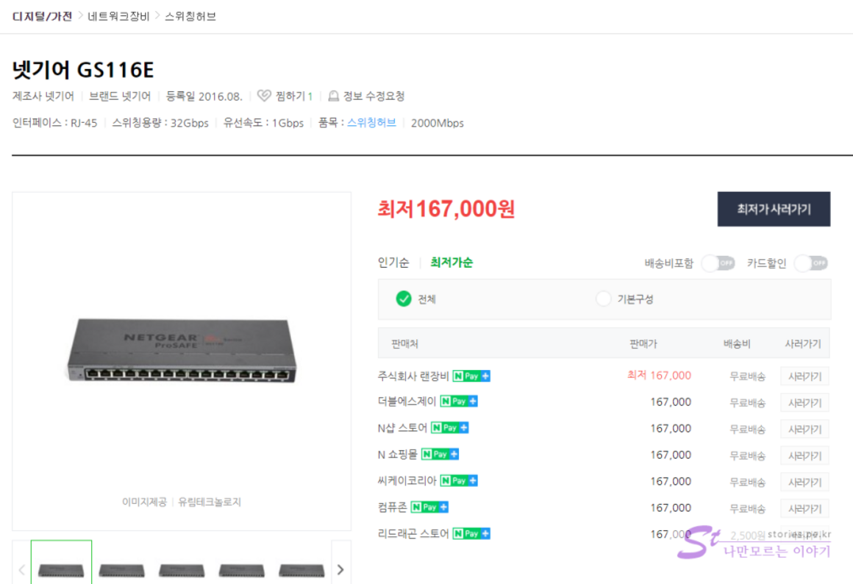Screen dimensions: 853x584
Task: Open the 네트워크장비 breadcrumb category
Action: pos(118,16)
